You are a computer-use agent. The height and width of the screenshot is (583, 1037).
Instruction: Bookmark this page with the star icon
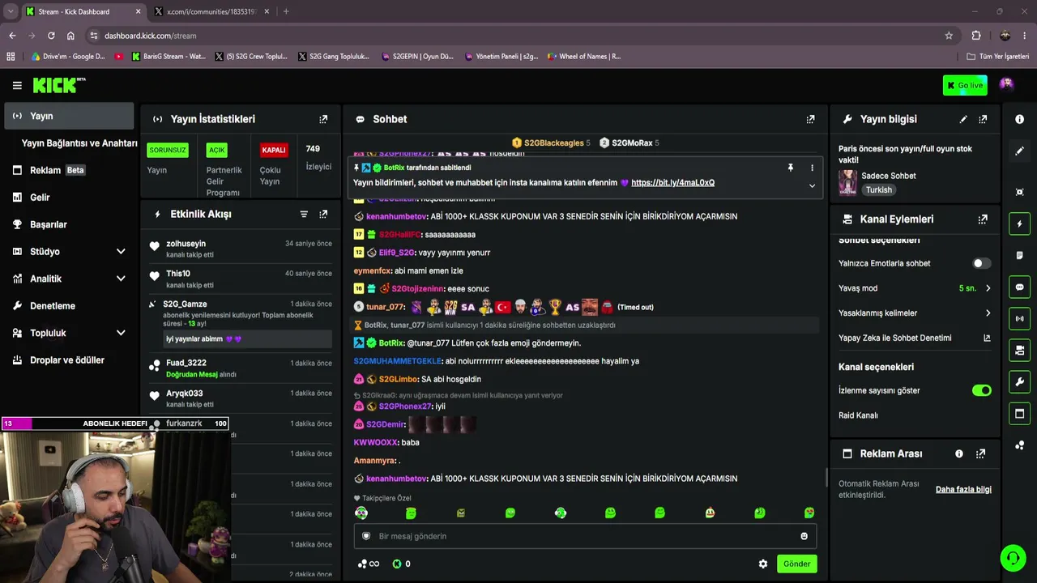(x=949, y=36)
